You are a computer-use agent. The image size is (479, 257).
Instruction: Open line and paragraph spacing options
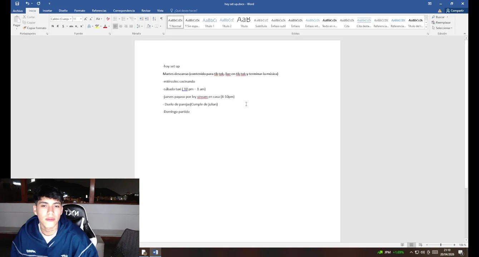(139, 26)
